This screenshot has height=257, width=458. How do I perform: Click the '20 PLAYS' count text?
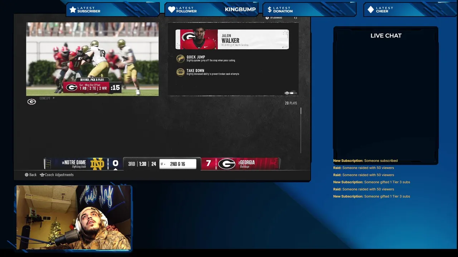coord(291,103)
